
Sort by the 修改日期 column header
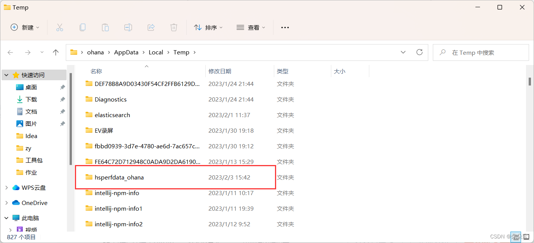(220, 71)
